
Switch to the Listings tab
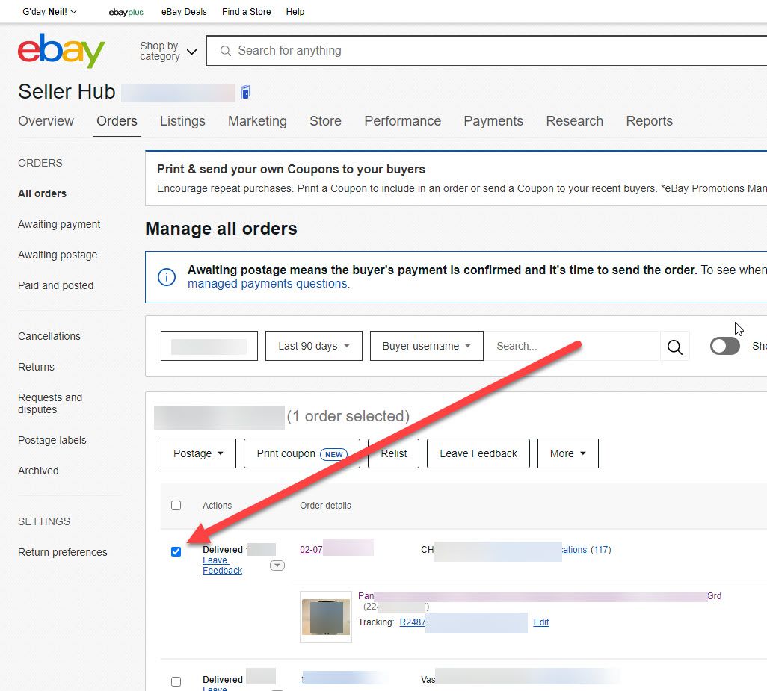point(182,121)
